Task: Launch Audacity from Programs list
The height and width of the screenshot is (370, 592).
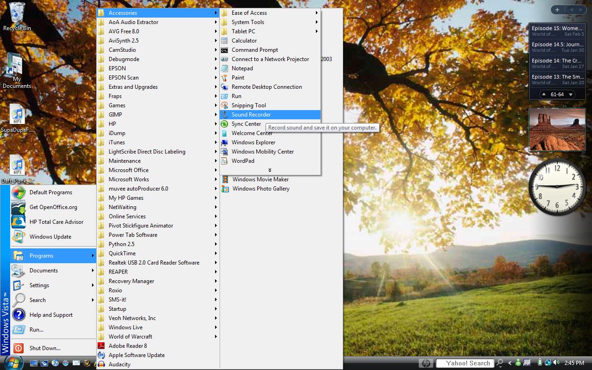Action: point(158,364)
